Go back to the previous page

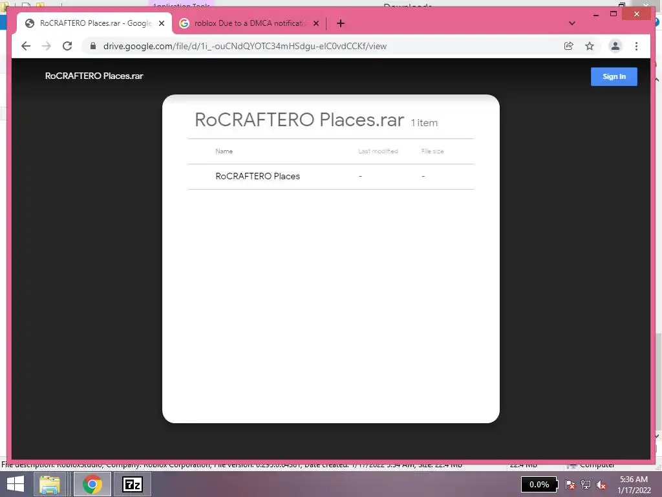pos(26,46)
